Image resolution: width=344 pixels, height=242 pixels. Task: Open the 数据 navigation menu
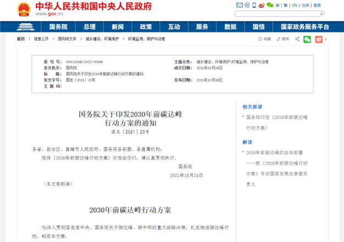pos(230,27)
